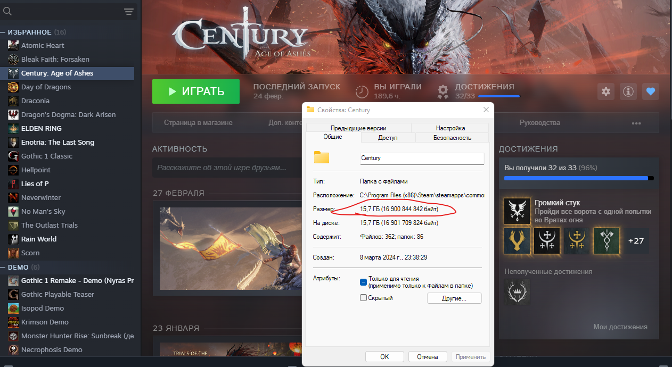Close the Свойства: Century dialog
The image size is (672, 367).
point(486,110)
